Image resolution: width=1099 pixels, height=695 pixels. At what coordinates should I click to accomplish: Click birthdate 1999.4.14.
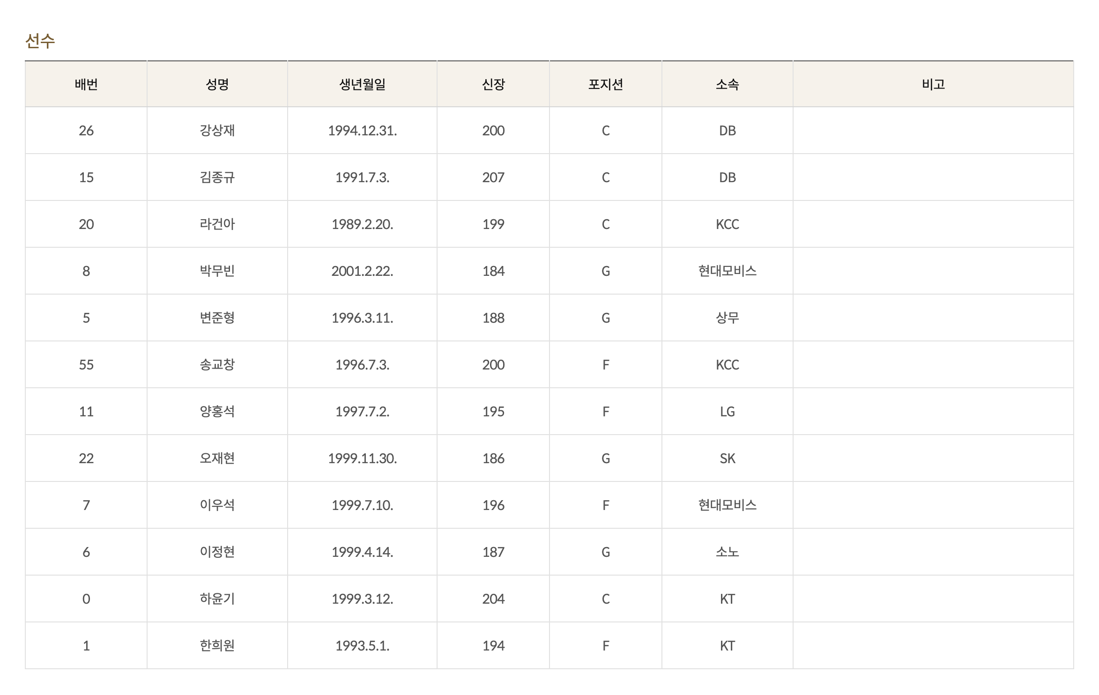pos(362,552)
